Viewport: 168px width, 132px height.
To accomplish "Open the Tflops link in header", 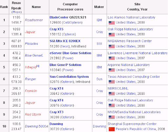I will [16, 12].
